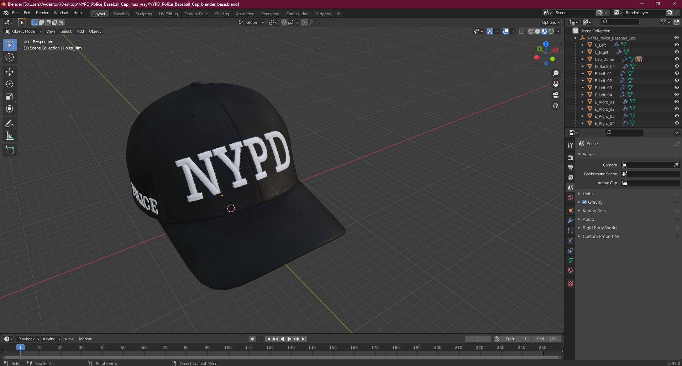Select the Add Cube tool
Screen dimensions: 682x366
pos(10,150)
